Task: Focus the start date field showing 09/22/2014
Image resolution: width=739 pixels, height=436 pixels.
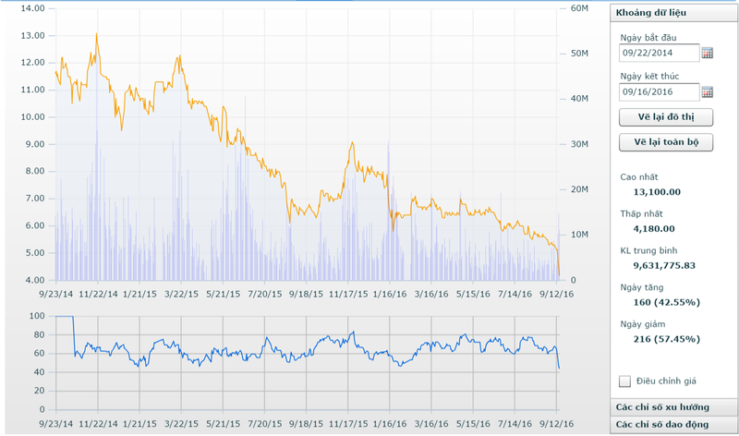Action: click(x=660, y=53)
